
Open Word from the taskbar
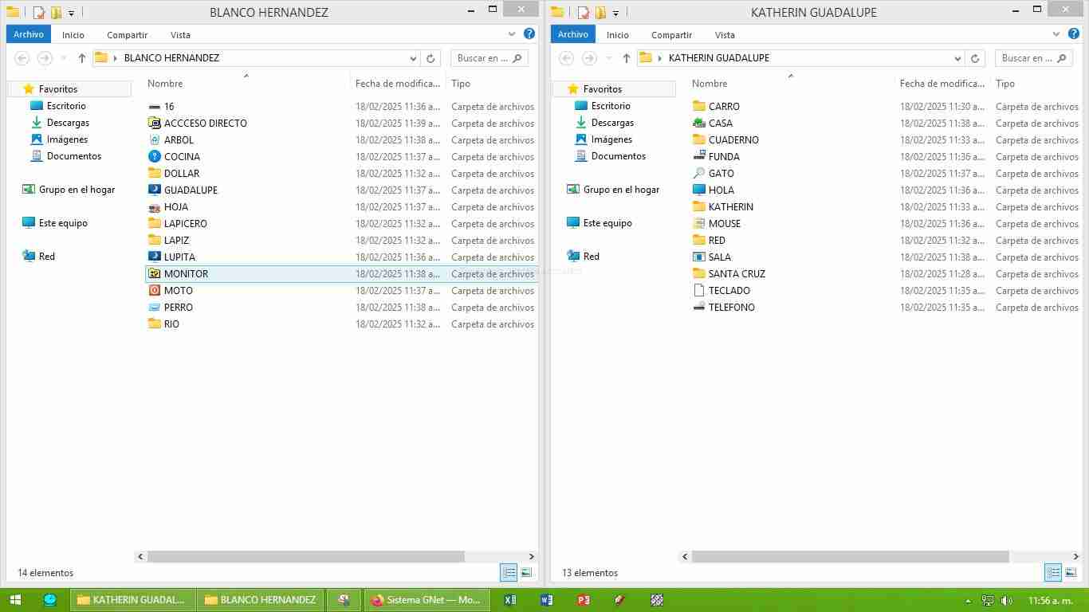click(546, 600)
